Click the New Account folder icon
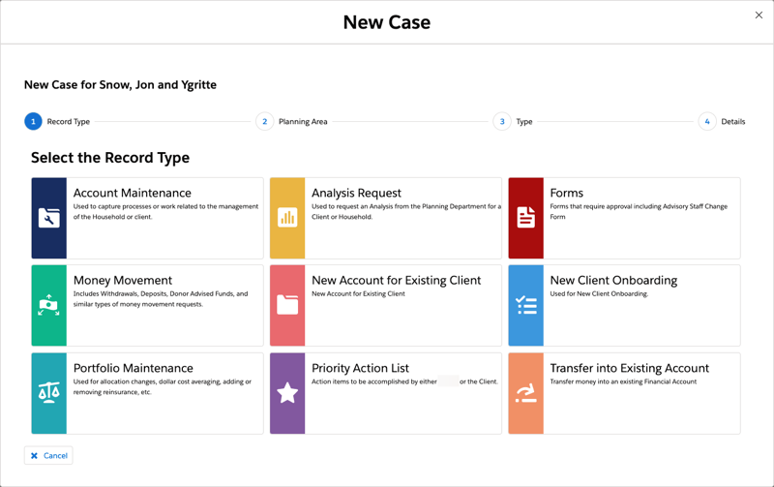Image resolution: width=774 pixels, height=487 pixels. click(287, 306)
